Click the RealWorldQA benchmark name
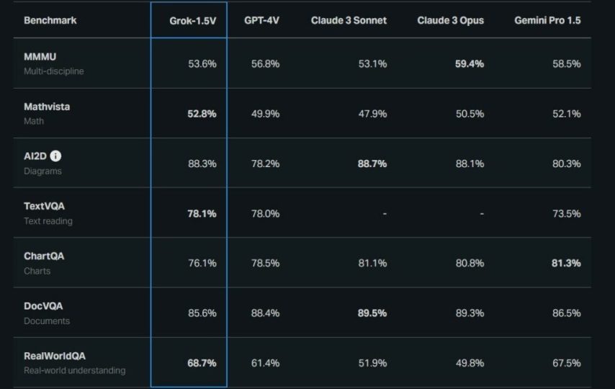Screen dimensions: 615x389 tap(55, 356)
